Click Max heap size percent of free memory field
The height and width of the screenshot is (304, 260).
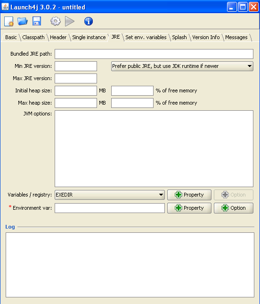tap(132, 103)
